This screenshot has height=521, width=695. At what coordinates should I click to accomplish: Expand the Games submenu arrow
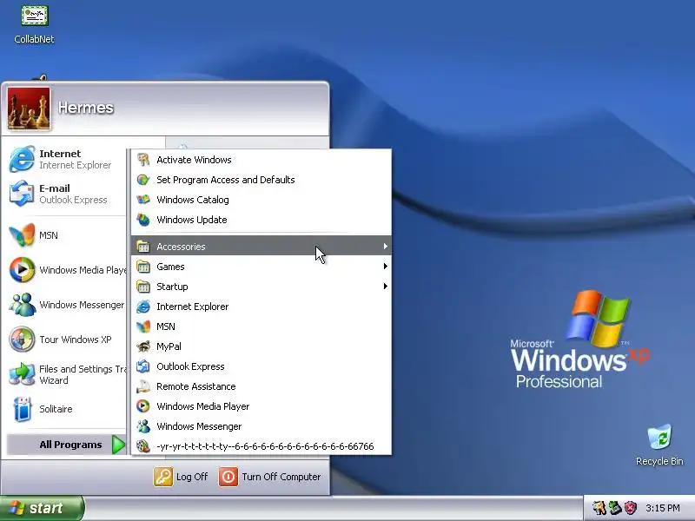[385, 267]
